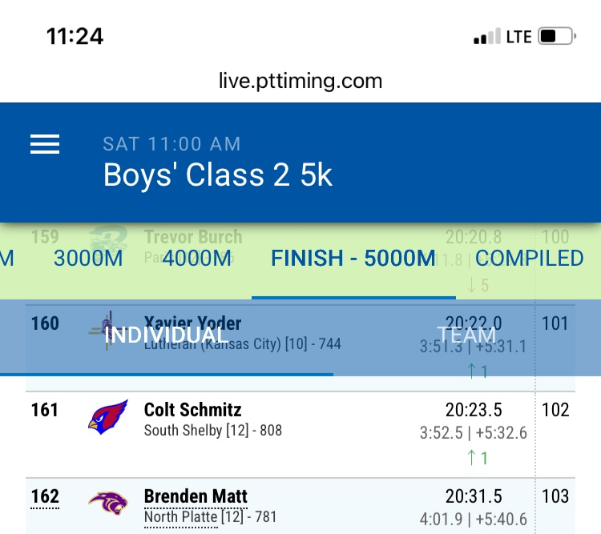Open the hamburger navigation menu
The image size is (601, 534).
(x=45, y=143)
